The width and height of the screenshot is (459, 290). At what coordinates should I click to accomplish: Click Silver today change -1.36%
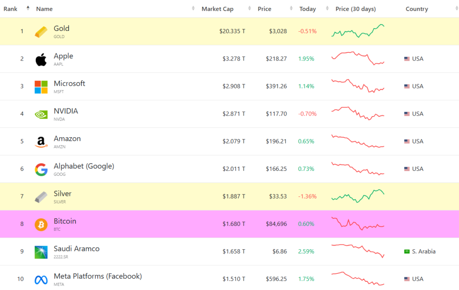click(307, 196)
